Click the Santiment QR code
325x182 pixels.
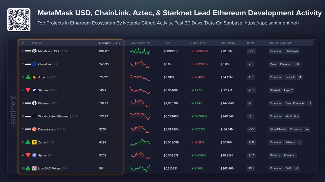[19, 19]
